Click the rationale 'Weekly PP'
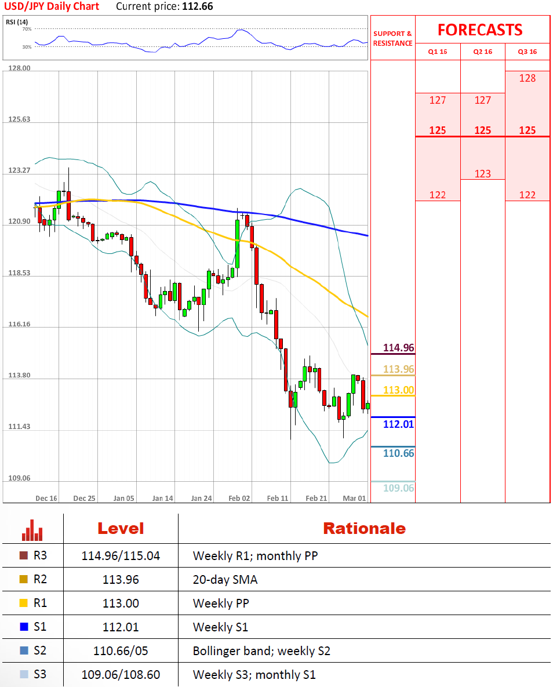553x687 pixels. point(221,604)
